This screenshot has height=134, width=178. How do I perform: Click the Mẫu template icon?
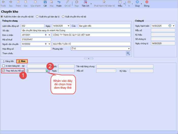tap(120, 2)
